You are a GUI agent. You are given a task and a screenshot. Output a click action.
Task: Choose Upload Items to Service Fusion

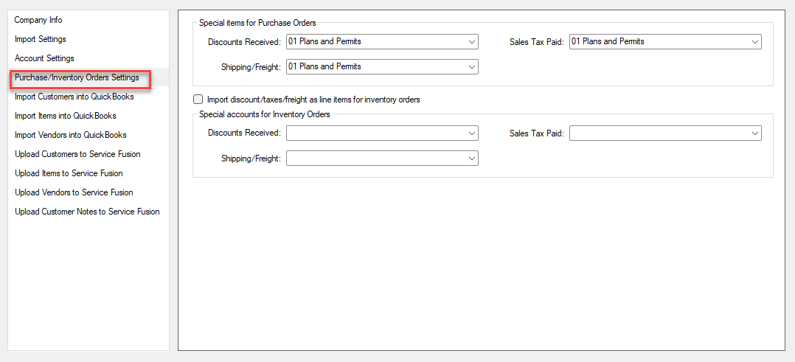click(69, 173)
